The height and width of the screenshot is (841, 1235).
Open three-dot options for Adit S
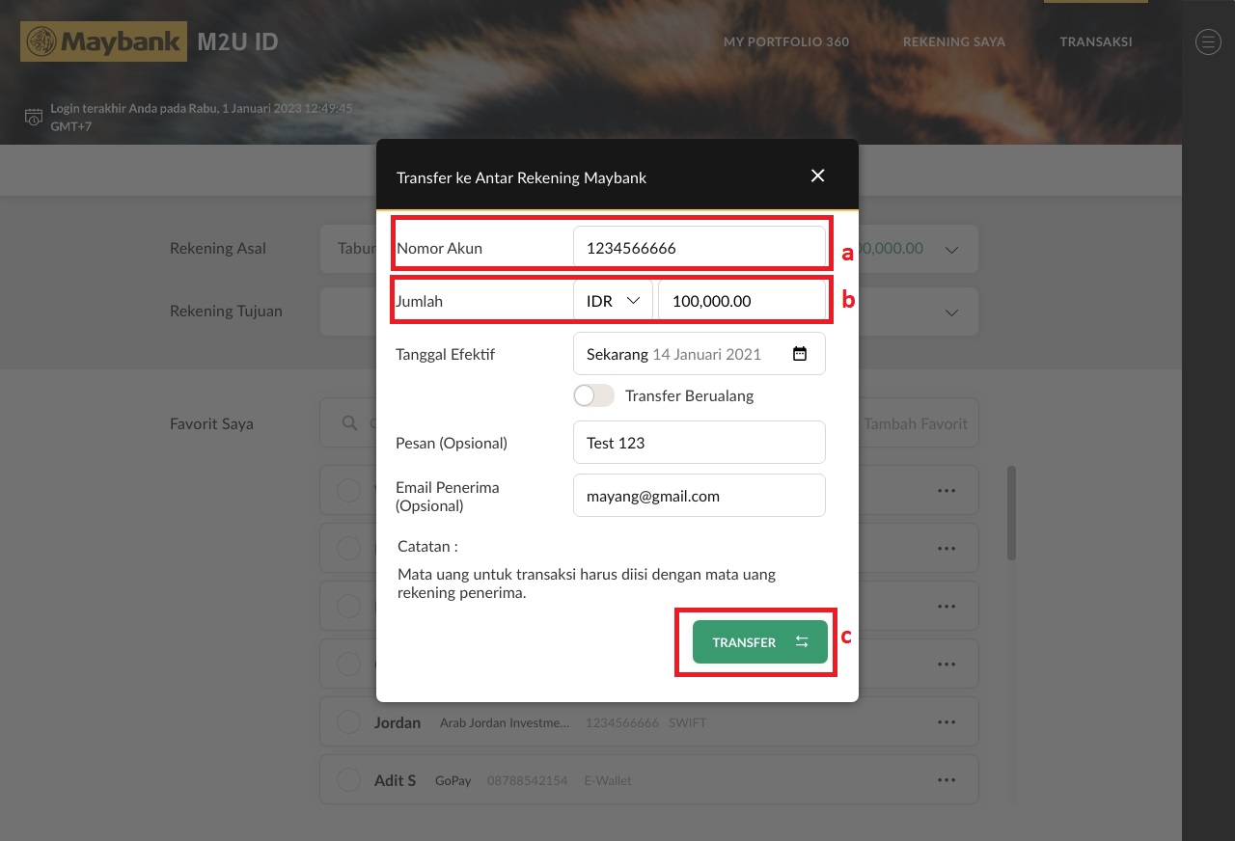pos(946,779)
